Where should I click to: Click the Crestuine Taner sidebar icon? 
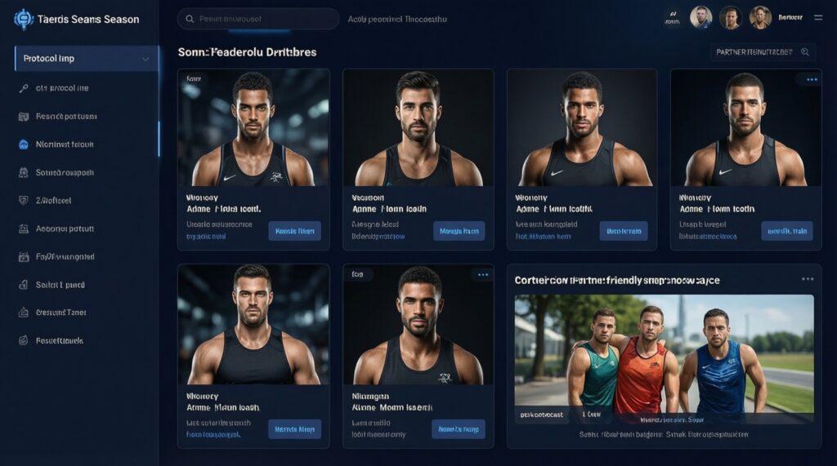[24, 313]
